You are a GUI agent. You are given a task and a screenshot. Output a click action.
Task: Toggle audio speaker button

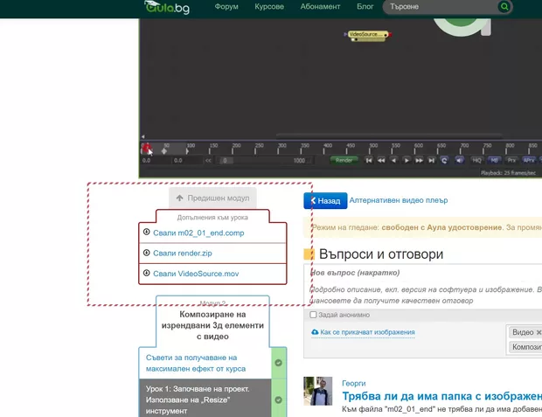pos(459,161)
